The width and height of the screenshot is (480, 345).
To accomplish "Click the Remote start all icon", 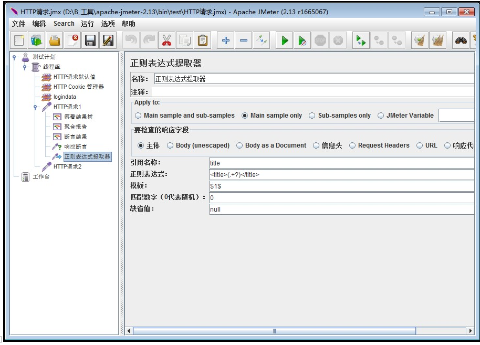I will [x=361, y=40].
